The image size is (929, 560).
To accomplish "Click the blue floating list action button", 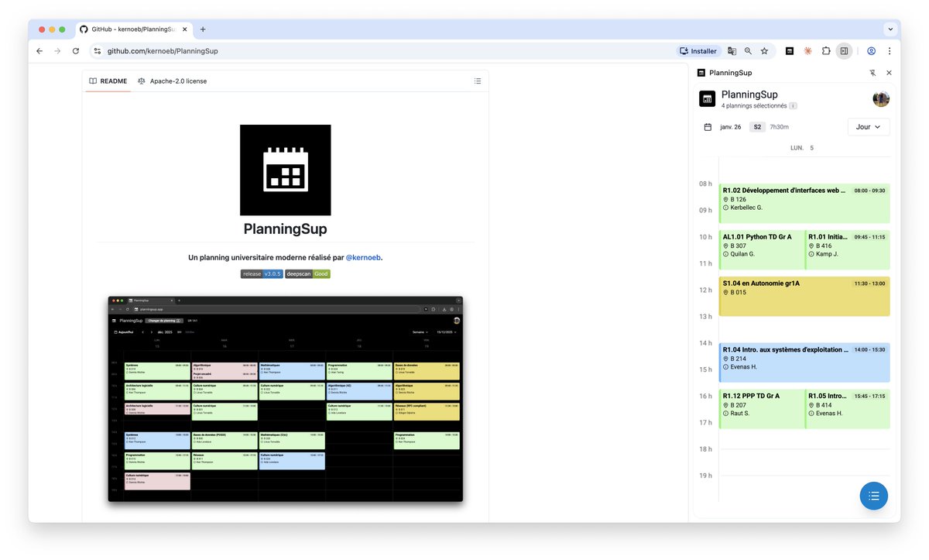I will point(873,496).
